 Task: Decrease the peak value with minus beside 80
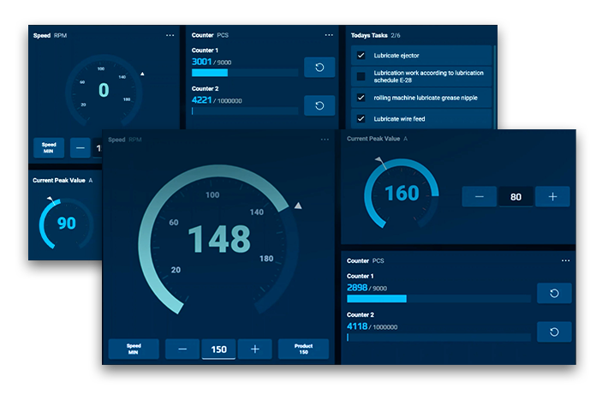click(x=479, y=197)
